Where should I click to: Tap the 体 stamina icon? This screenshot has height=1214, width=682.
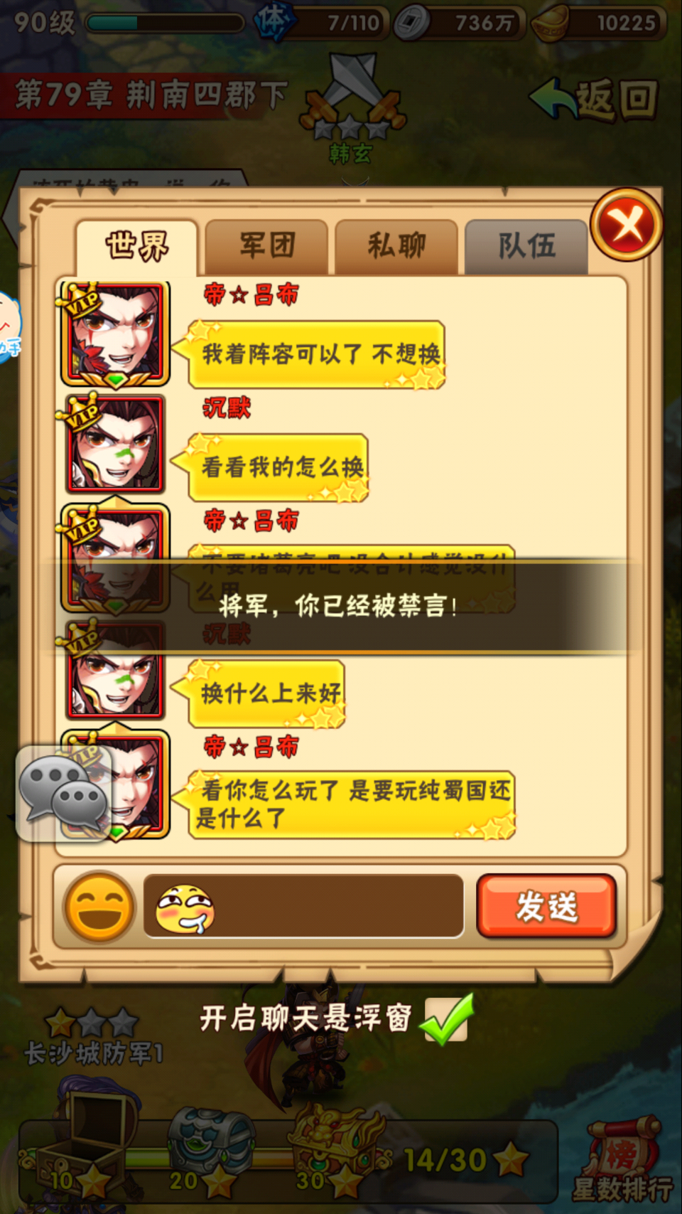273,22
